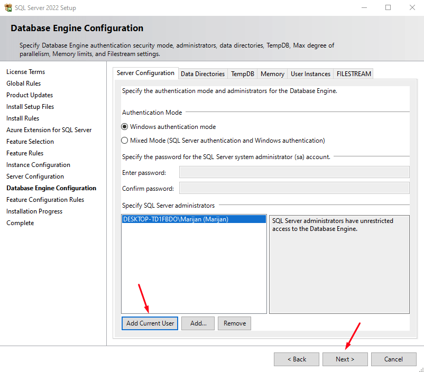This screenshot has height=372, width=424.
Task: Click the Confirm password field
Action: coord(294,188)
